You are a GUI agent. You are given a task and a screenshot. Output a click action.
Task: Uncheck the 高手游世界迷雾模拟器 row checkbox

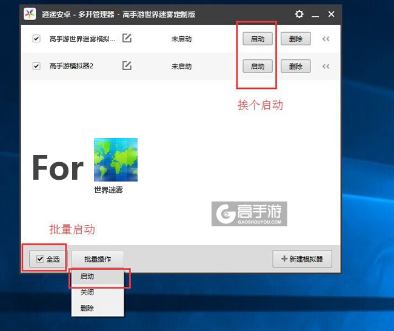tap(36, 39)
